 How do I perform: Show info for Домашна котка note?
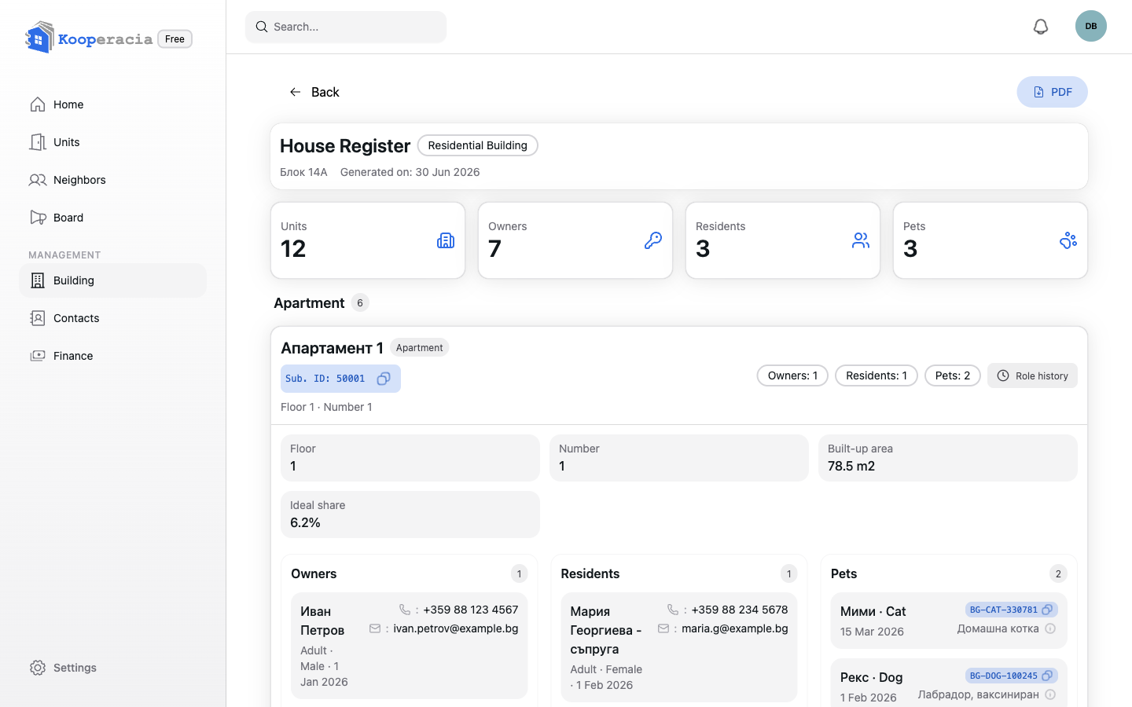click(x=1050, y=628)
